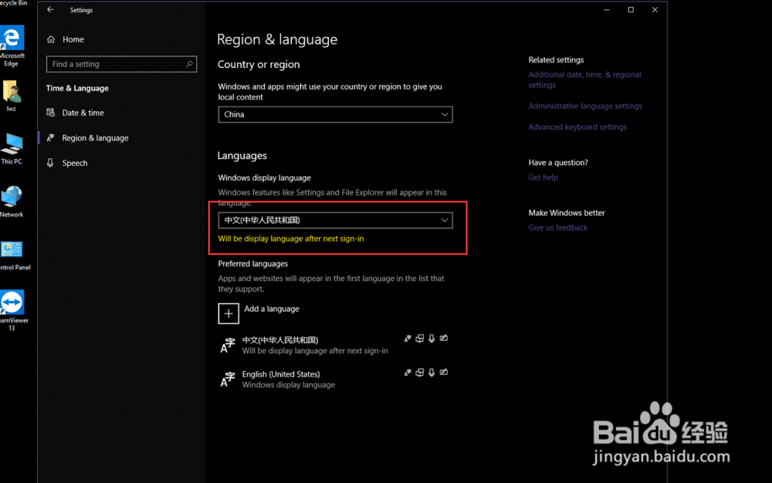Click the Region & language sidebar icon
Viewport: 772px width, 483px height.
[x=50, y=137]
